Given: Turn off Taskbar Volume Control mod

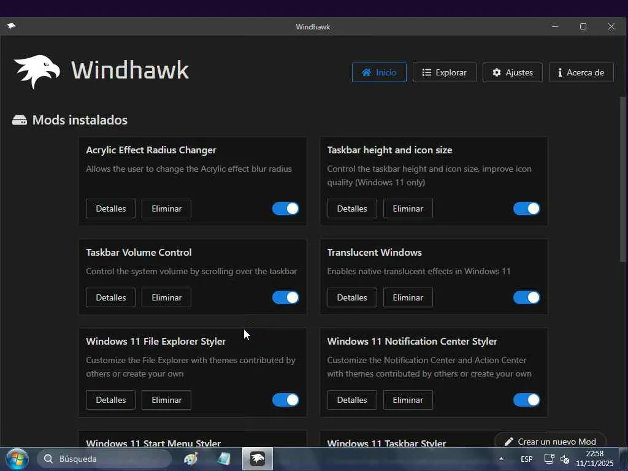Looking at the screenshot, I should [x=286, y=297].
